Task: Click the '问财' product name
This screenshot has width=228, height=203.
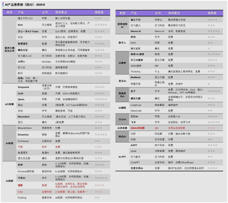Action: click(133, 134)
